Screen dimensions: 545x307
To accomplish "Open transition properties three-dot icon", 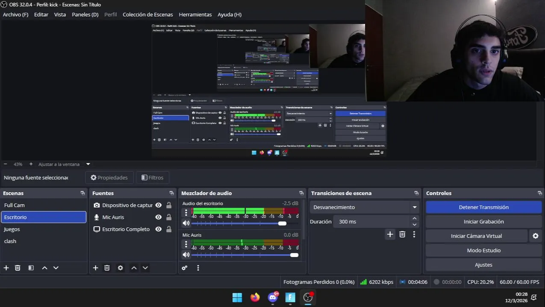I will click(x=414, y=234).
